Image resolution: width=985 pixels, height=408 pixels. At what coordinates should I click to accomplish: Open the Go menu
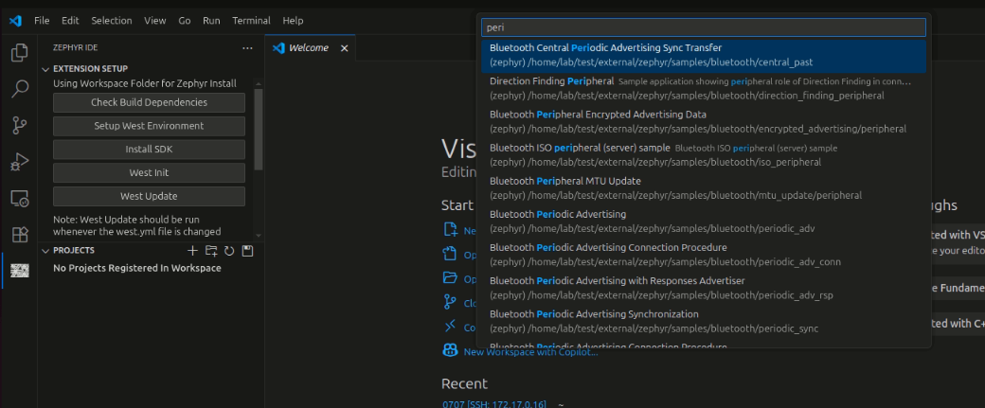coord(184,21)
